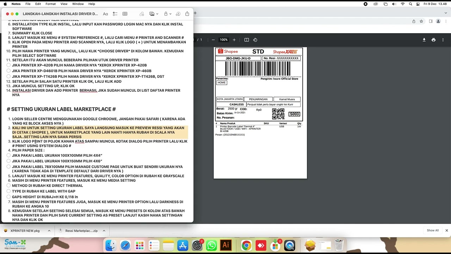The width and height of the screenshot is (451, 254).
Task: Insert a table using the Notes table icon
Action: click(x=125, y=14)
